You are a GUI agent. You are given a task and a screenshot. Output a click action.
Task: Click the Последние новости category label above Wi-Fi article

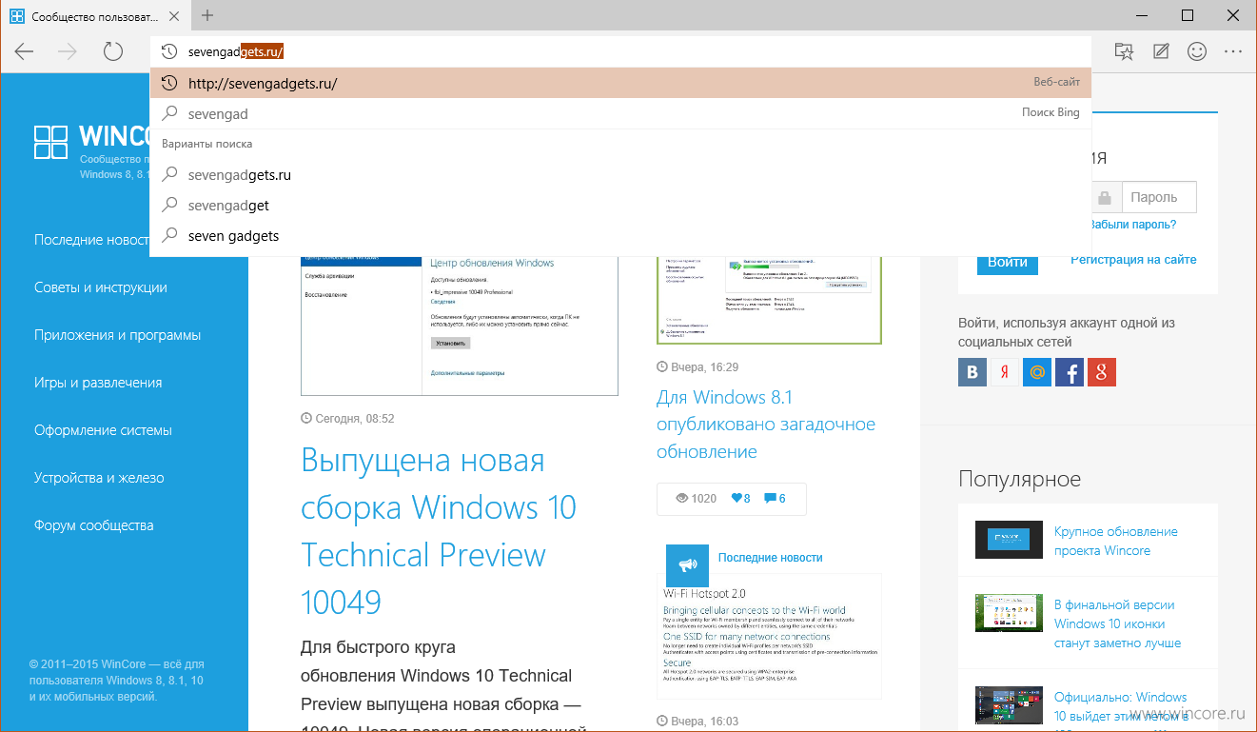[x=770, y=558]
